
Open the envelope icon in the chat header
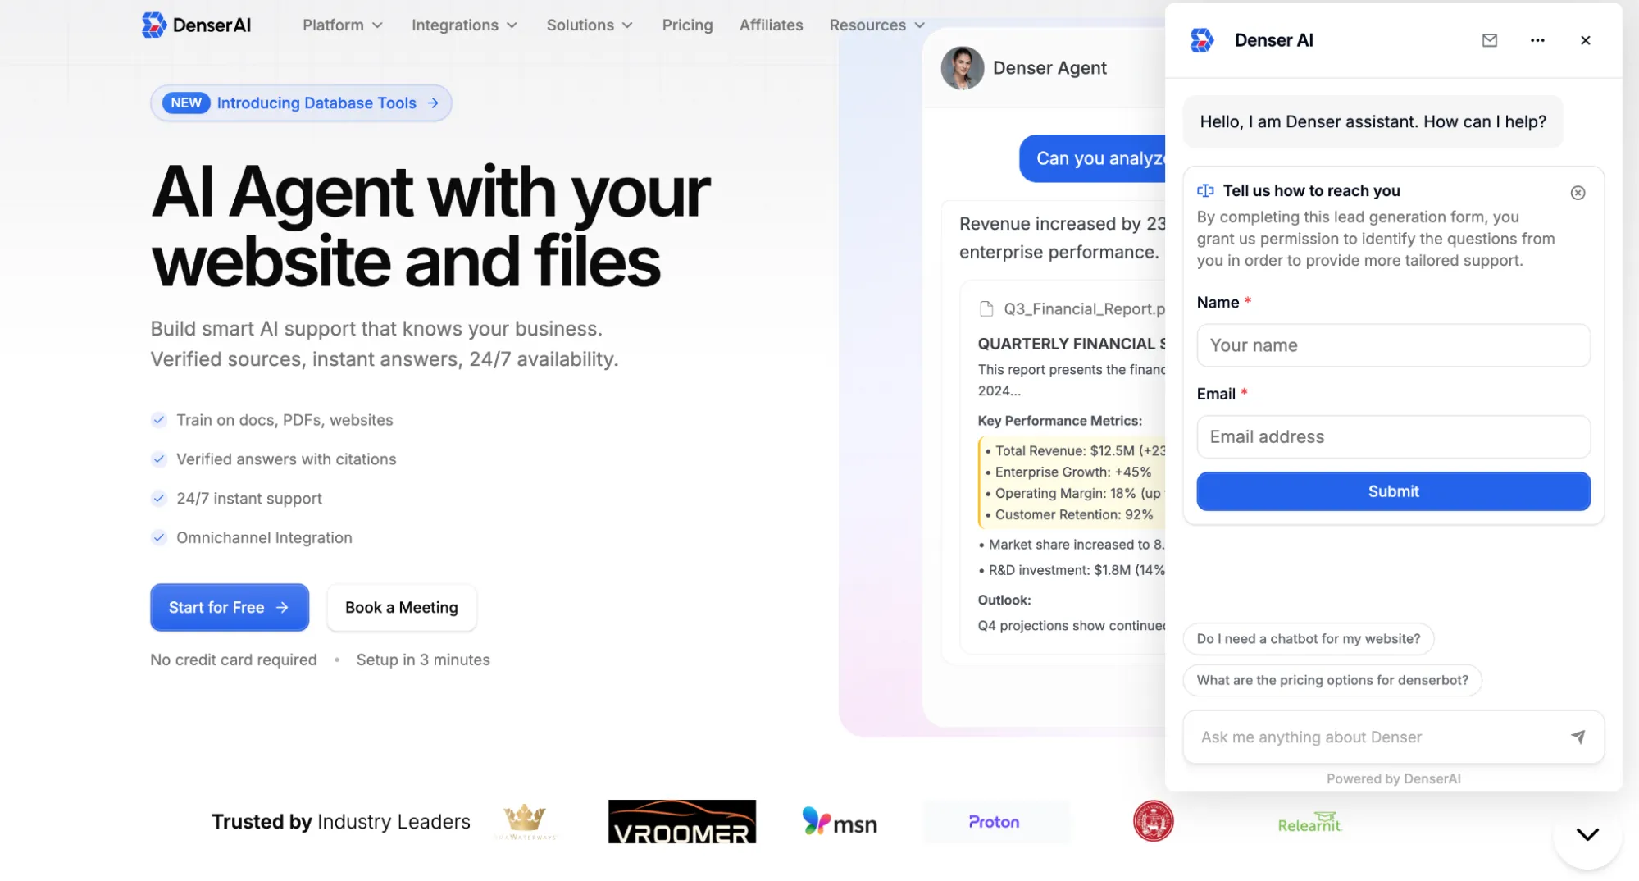pos(1490,39)
